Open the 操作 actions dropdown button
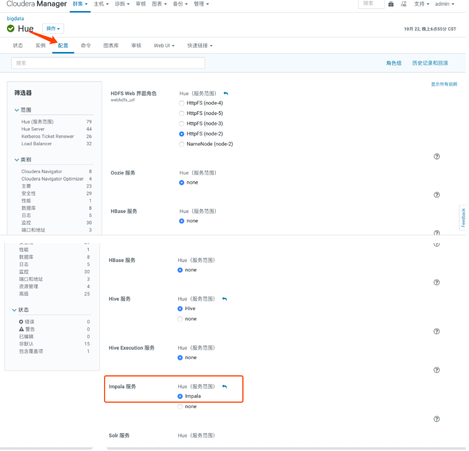 (x=54, y=29)
